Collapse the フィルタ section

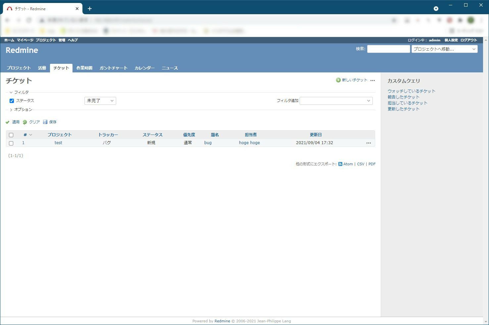tap(19, 92)
